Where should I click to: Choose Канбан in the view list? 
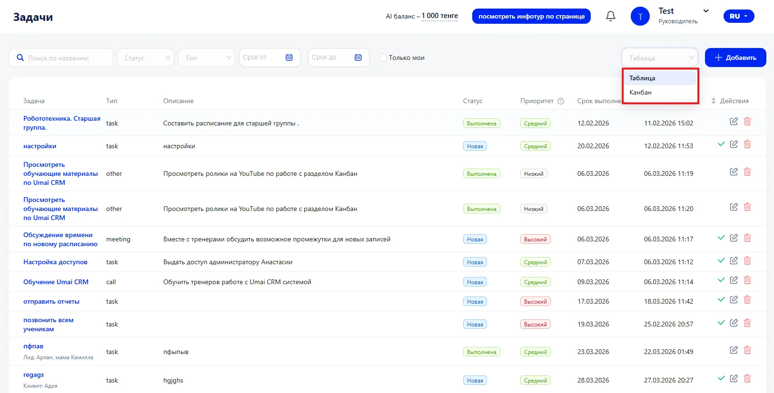[660, 92]
